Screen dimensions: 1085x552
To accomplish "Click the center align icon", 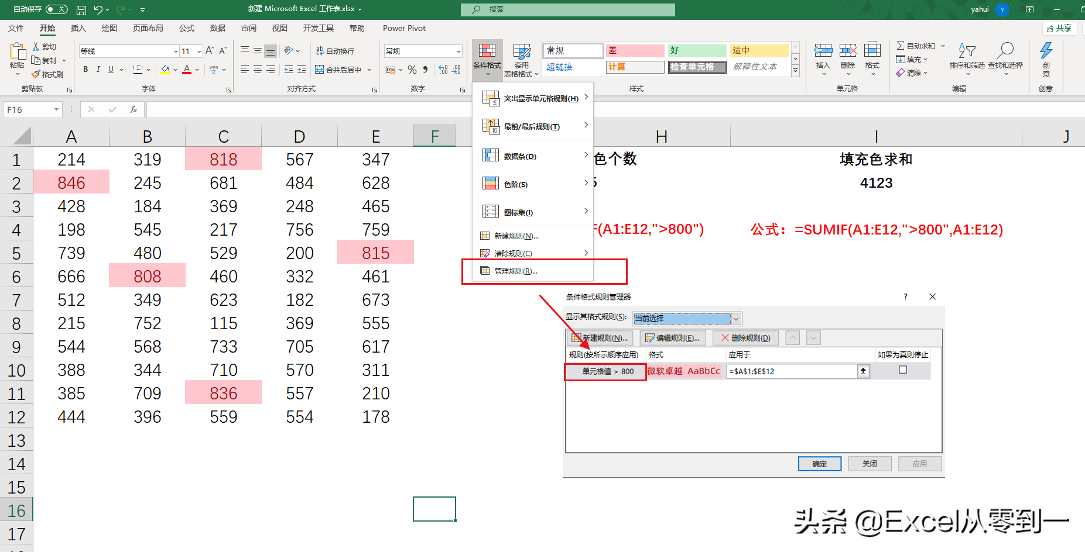I will pos(258,70).
